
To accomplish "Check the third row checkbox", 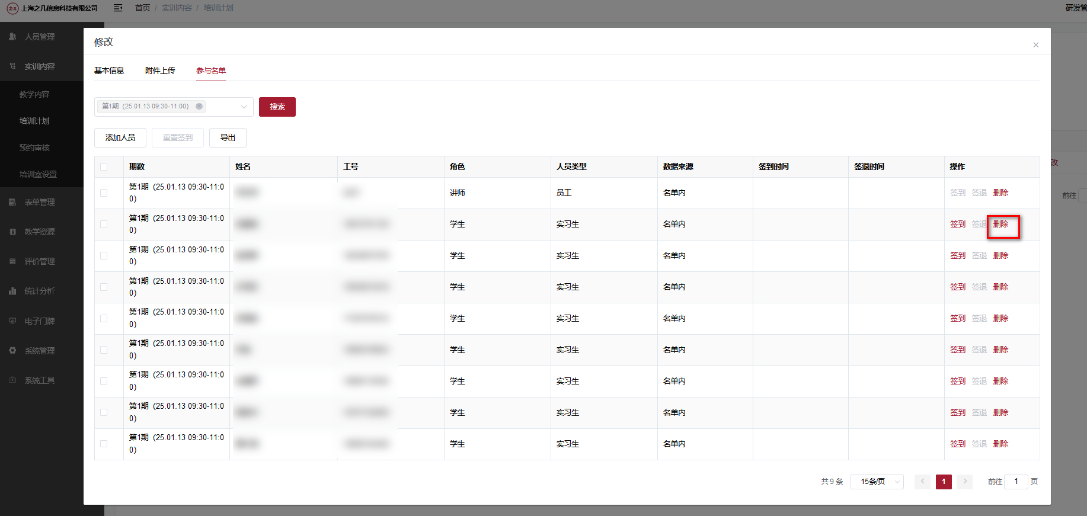I will click(x=104, y=256).
